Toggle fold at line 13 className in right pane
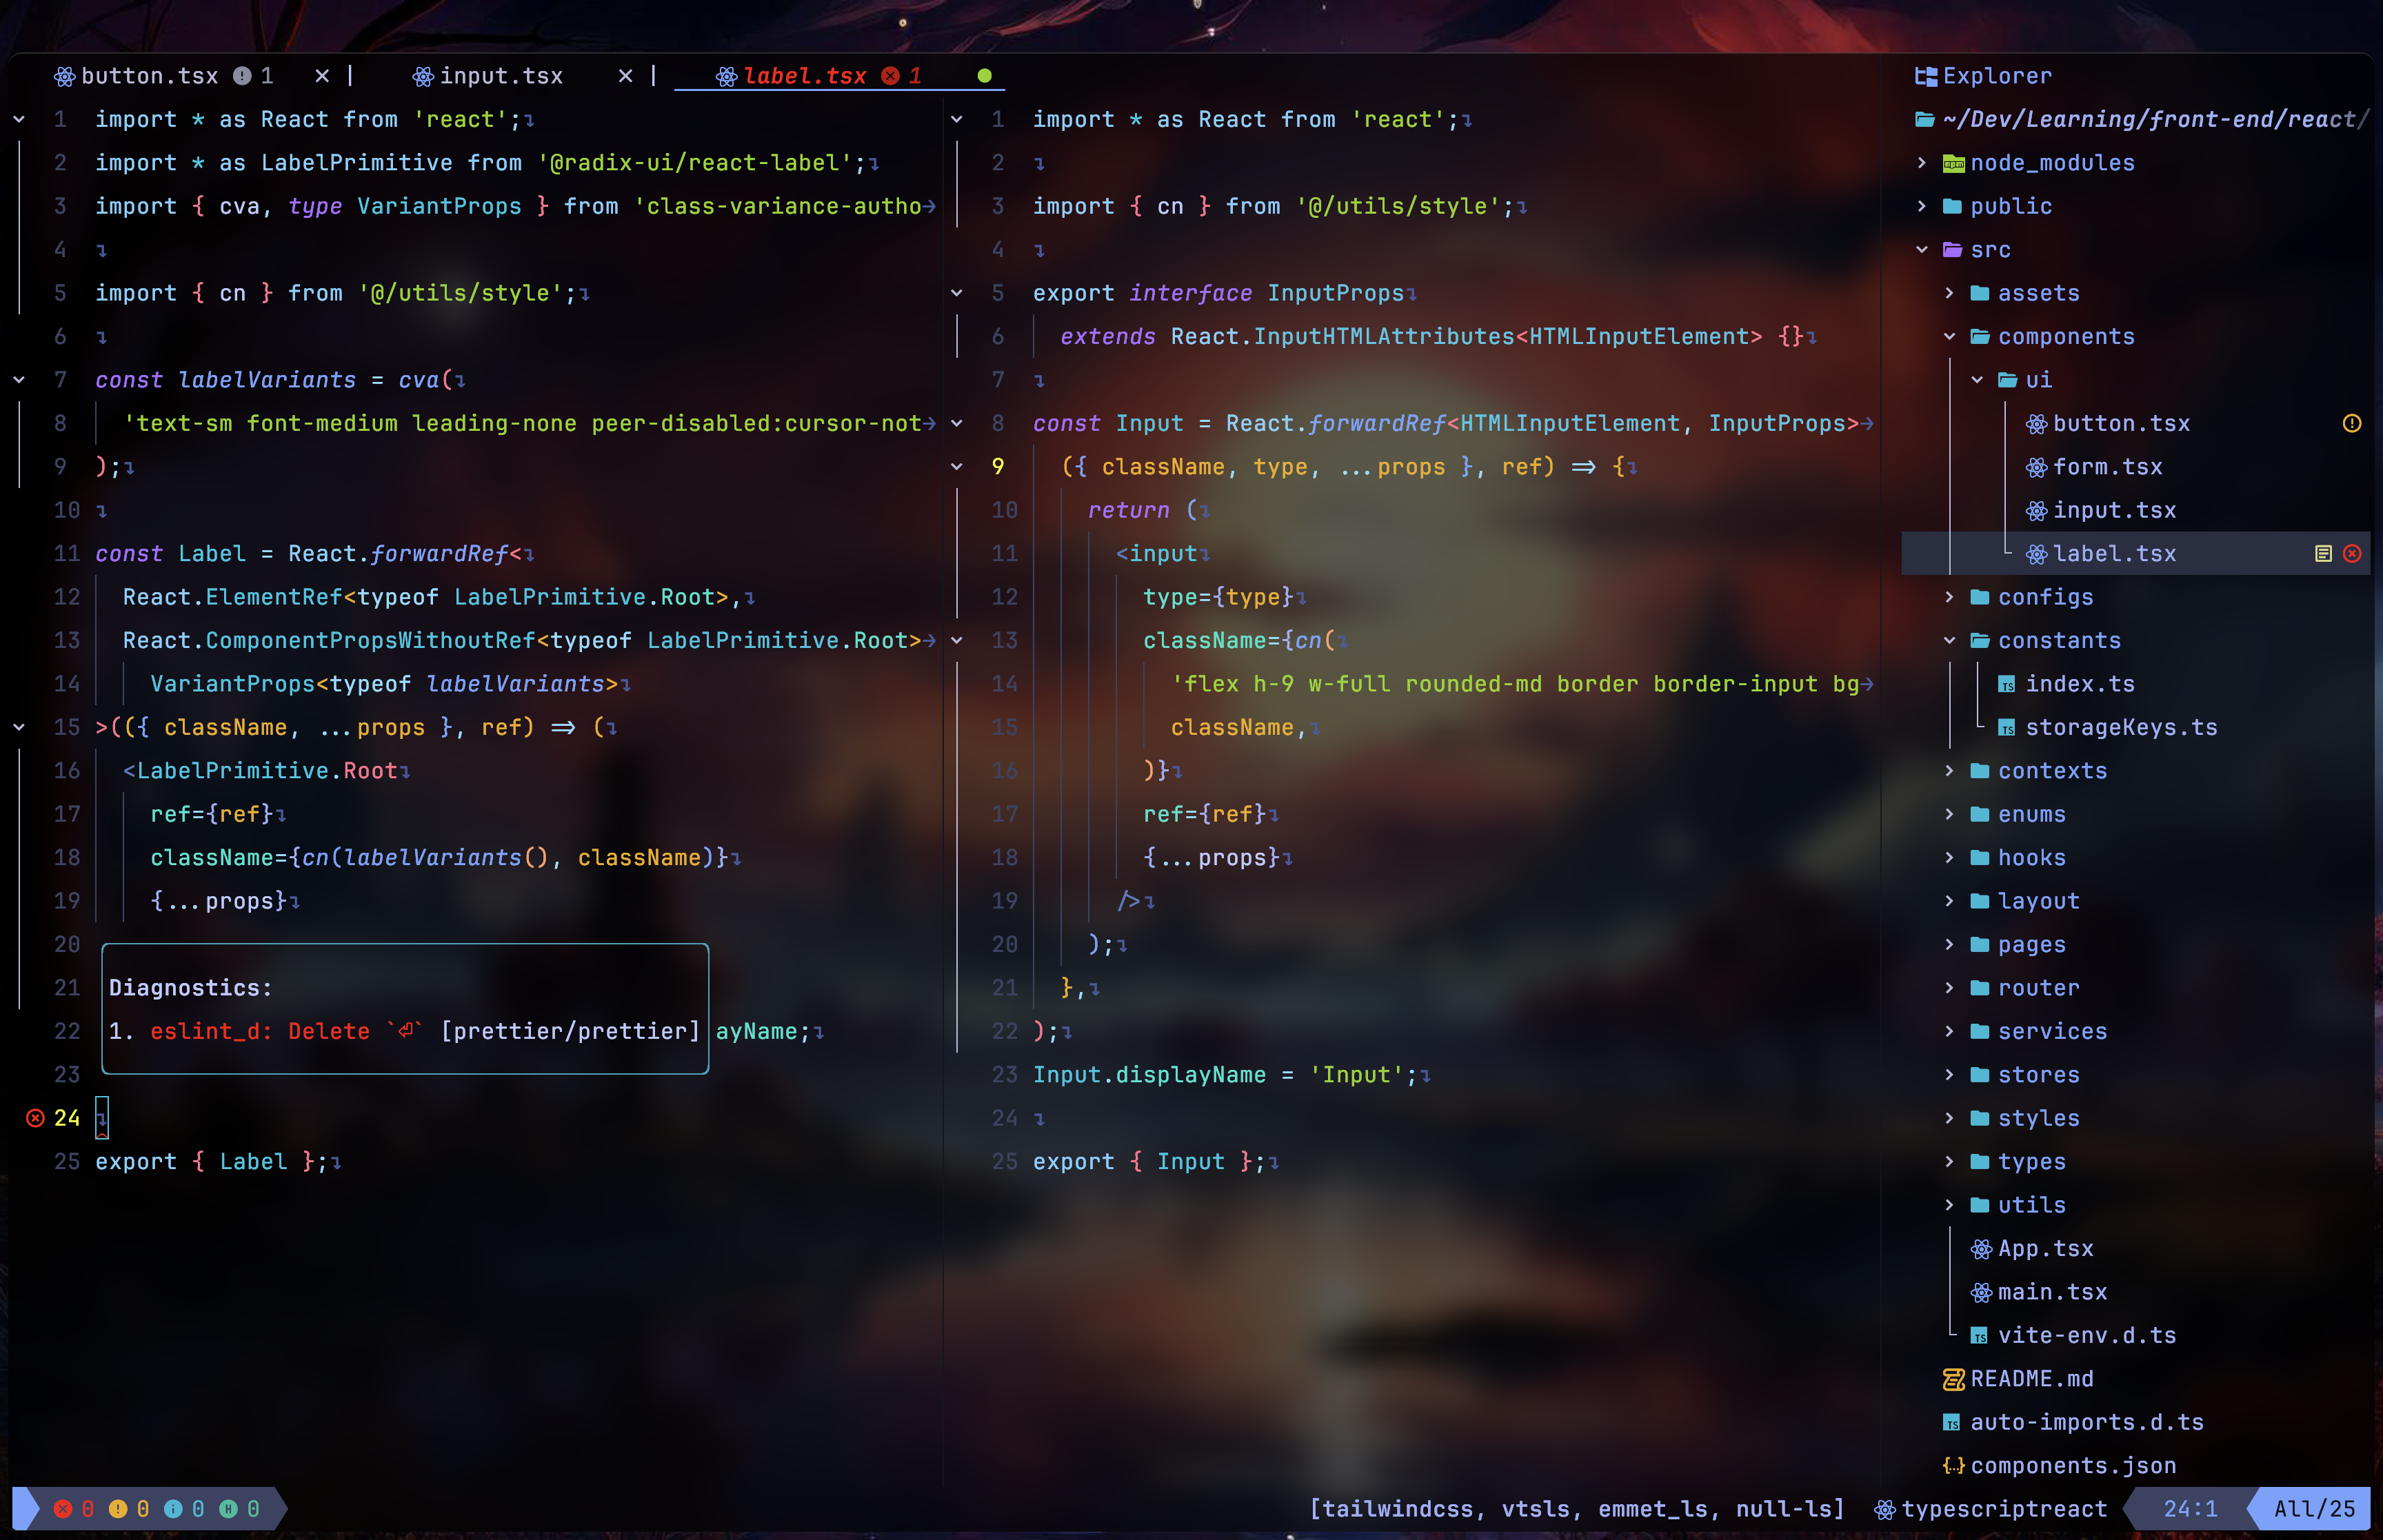Image resolution: width=2383 pixels, height=1540 pixels. coord(957,641)
